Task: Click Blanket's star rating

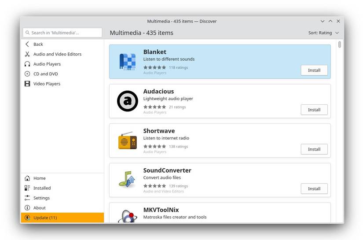Action: 154,67
